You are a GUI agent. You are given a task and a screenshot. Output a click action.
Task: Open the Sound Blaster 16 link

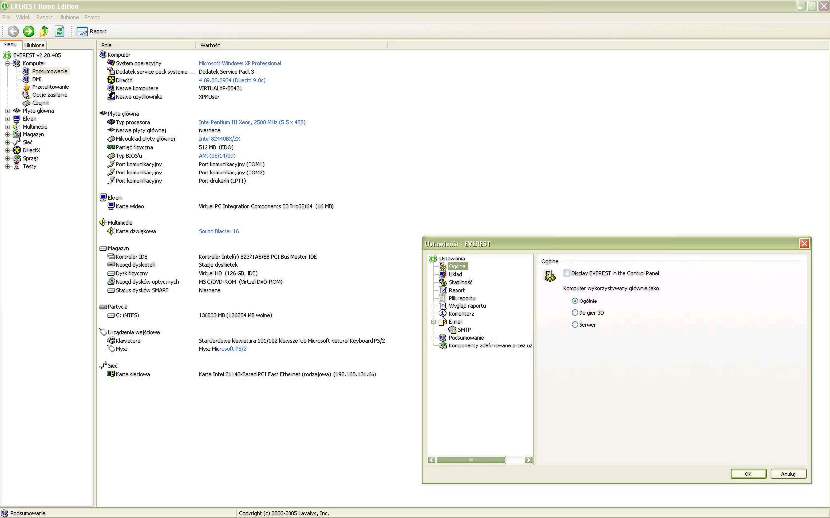218,231
